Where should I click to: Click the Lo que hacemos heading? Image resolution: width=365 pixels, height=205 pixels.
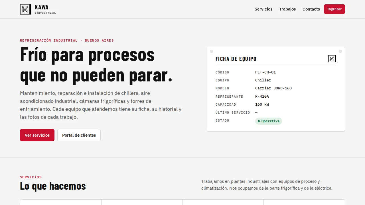tap(53, 186)
